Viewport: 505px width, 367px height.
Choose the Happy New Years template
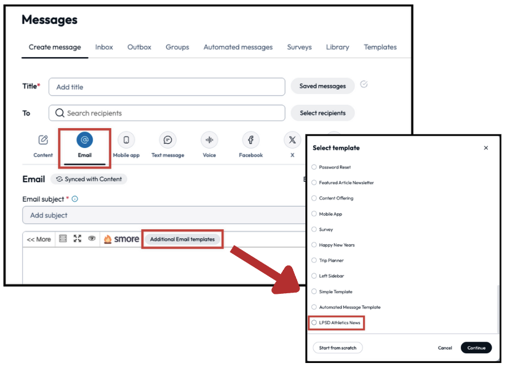tap(314, 245)
